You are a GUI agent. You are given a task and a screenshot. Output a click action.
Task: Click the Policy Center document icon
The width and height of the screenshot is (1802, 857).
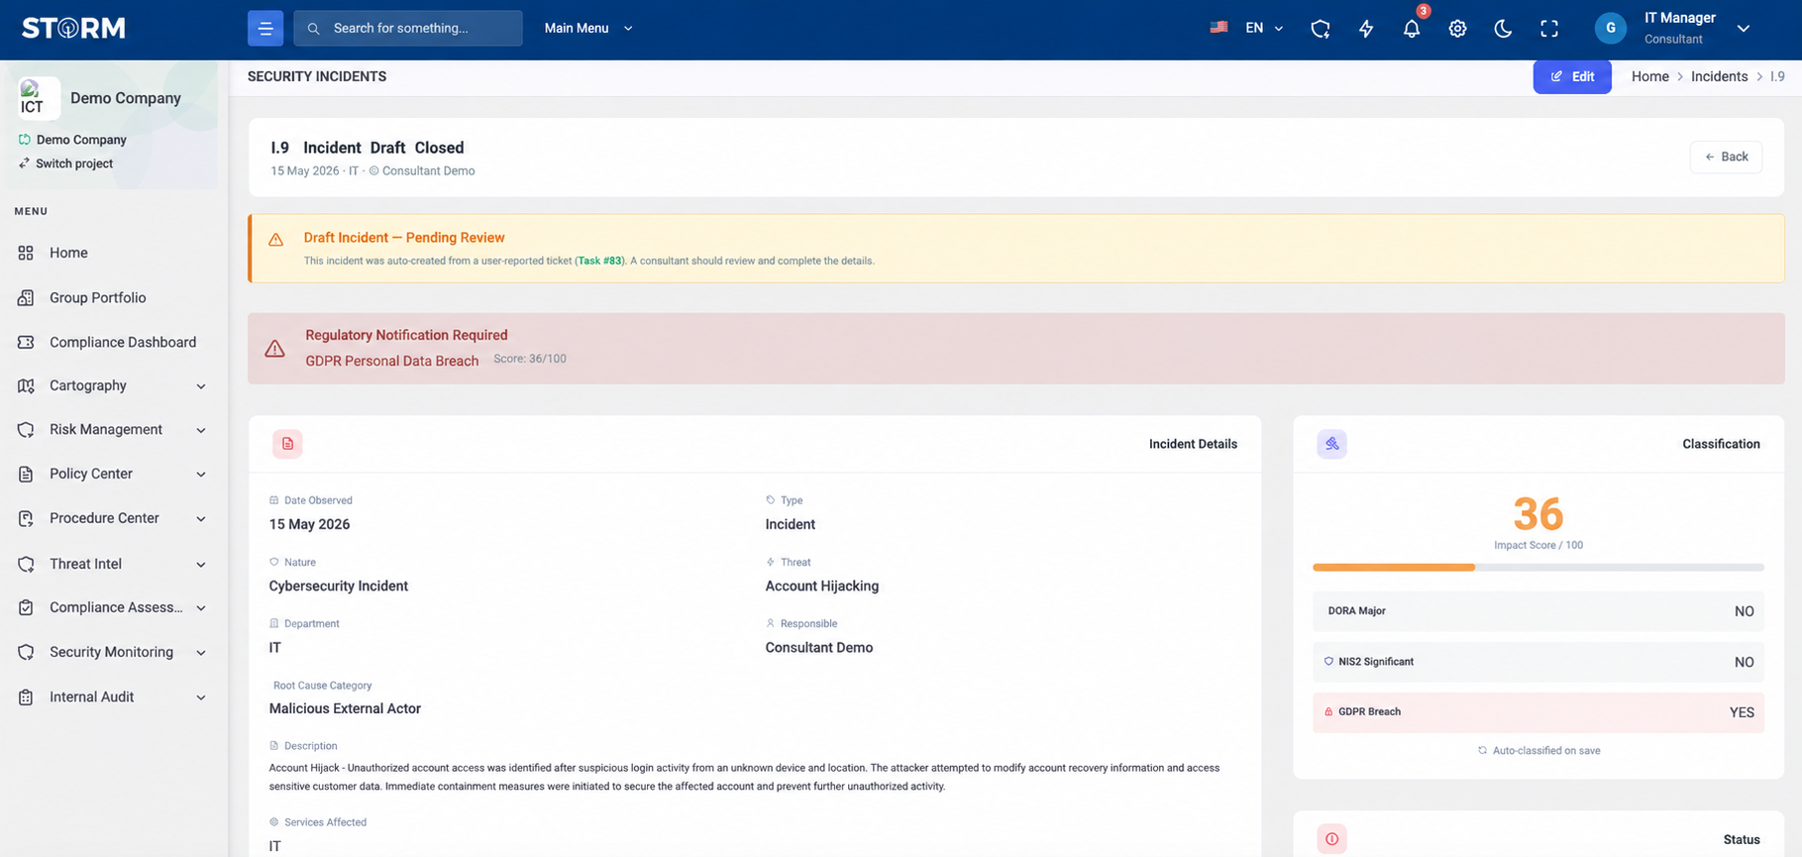(26, 474)
